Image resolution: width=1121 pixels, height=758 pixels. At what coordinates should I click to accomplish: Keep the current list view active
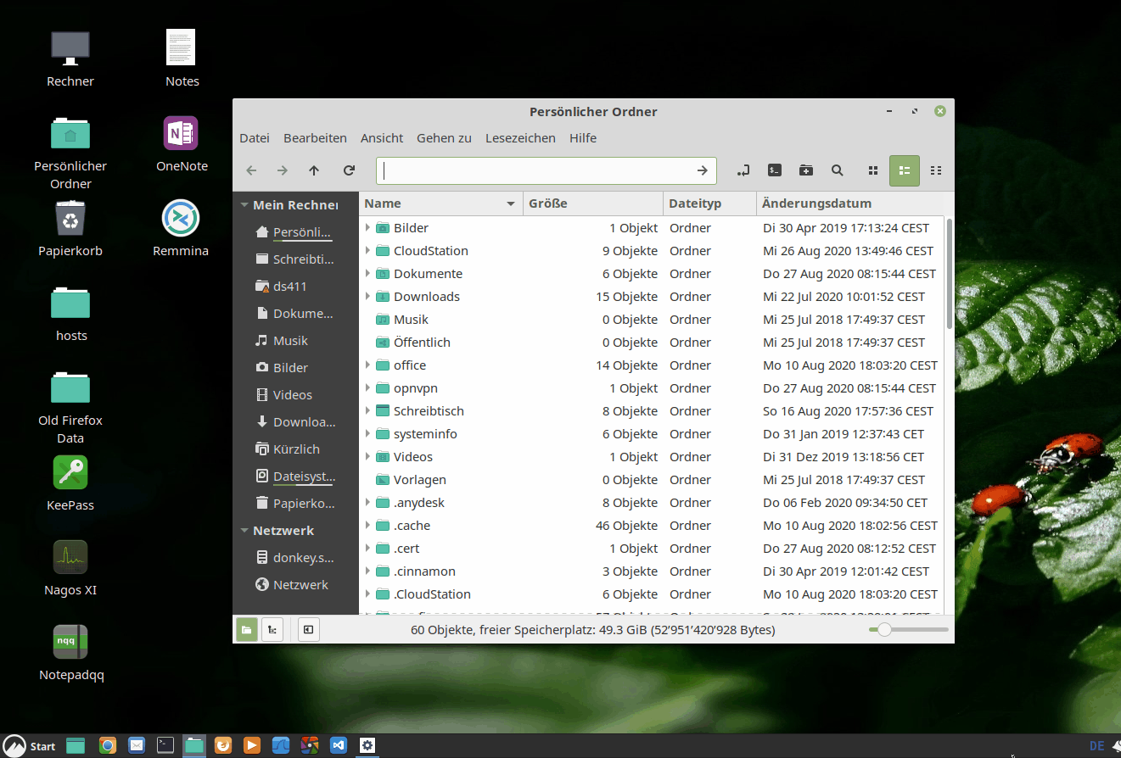click(x=904, y=170)
